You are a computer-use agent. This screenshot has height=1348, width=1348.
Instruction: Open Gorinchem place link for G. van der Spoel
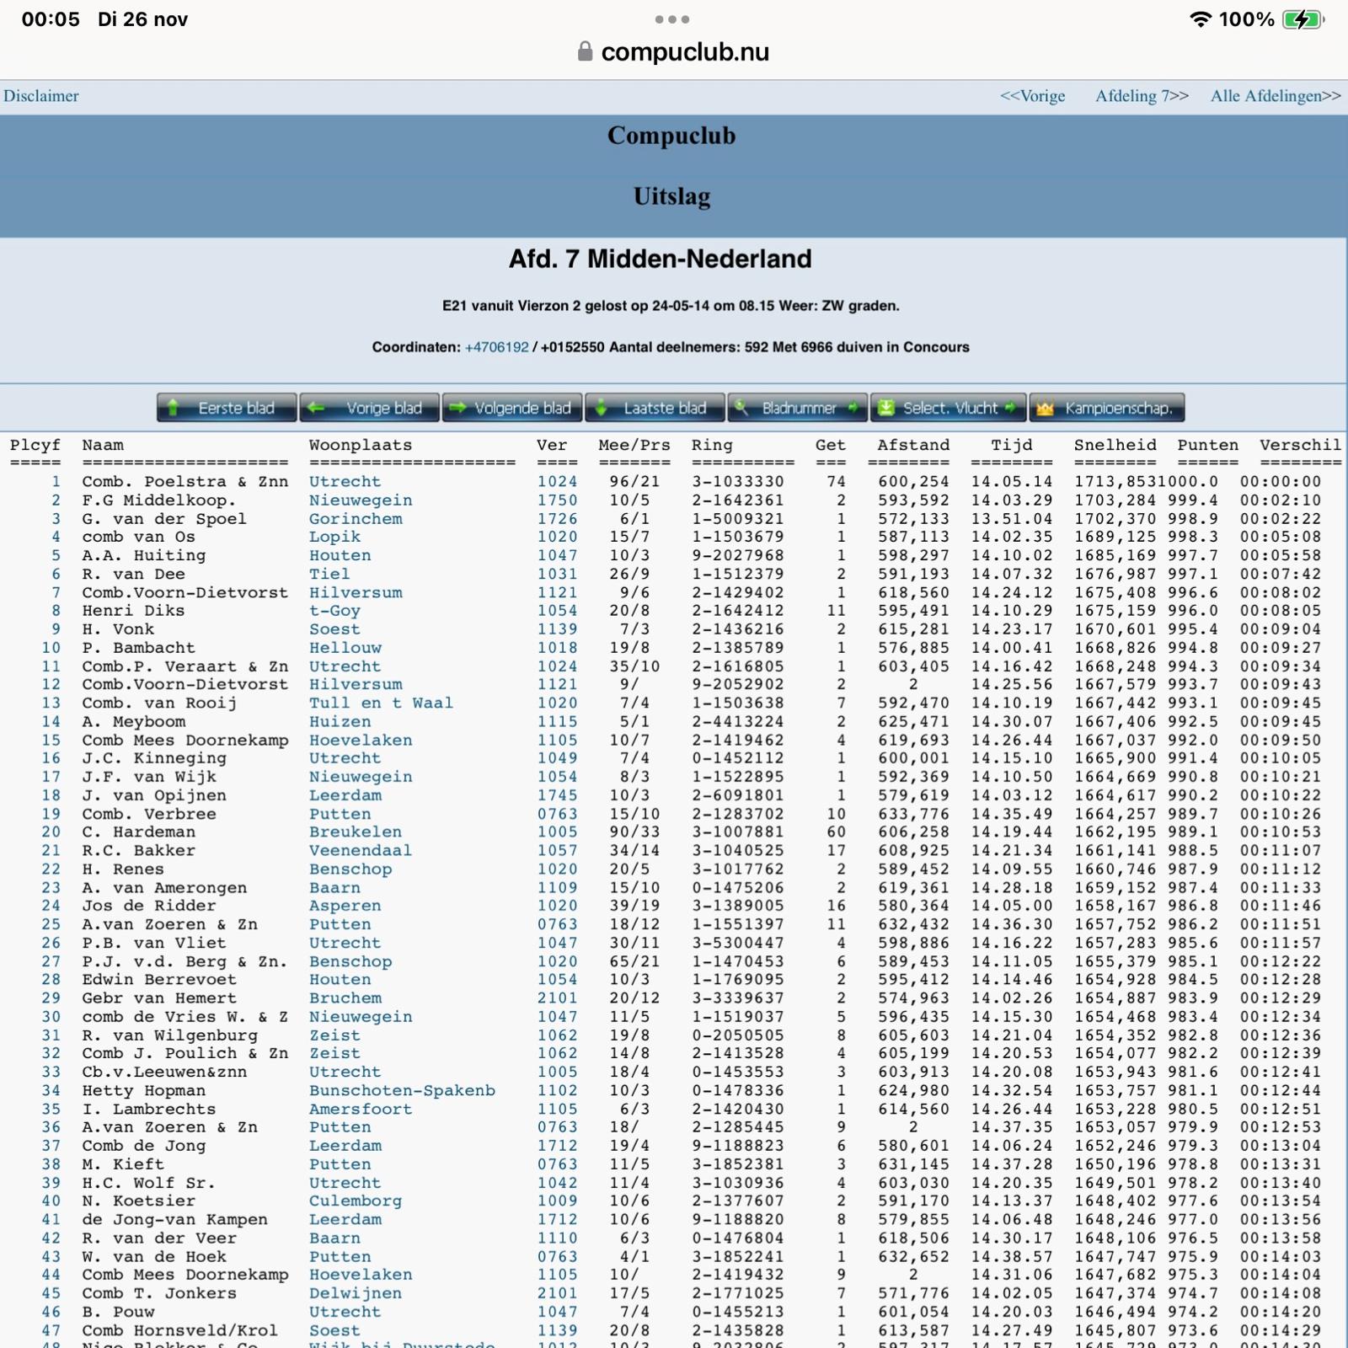356,519
